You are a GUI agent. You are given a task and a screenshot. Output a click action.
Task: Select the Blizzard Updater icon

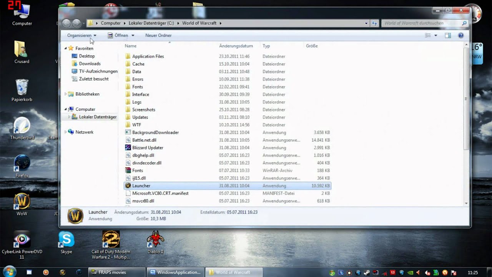(x=128, y=148)
